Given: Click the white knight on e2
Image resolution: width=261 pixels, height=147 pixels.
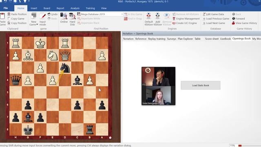Looking at the screenshot, I should 53,56.
